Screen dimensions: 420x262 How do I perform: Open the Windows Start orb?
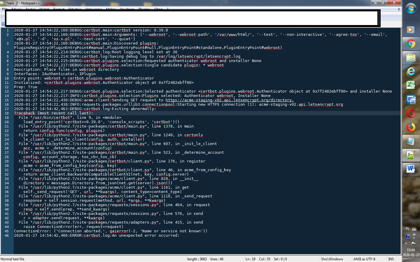411,9
